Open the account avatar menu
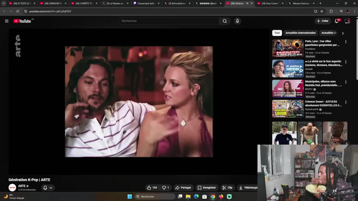Viewport: 358px width, 201px height. click(347, 21)
